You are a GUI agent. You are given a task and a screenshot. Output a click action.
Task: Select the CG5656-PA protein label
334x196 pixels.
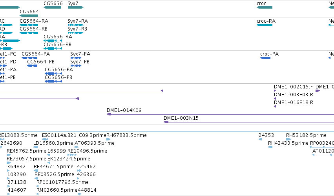coord(59,70)
